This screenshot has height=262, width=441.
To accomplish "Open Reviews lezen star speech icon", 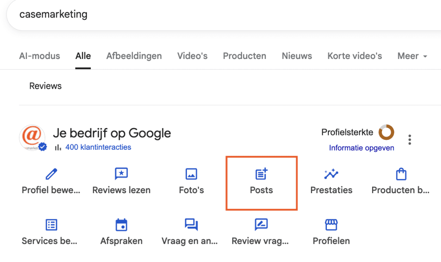I will pos(121,174).
